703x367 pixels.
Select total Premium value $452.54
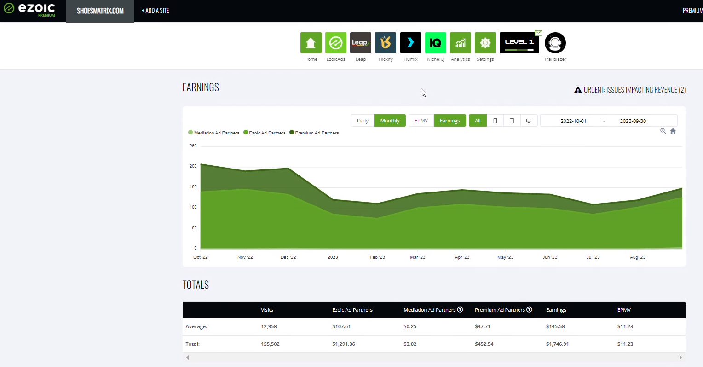(x=484, y=344)
